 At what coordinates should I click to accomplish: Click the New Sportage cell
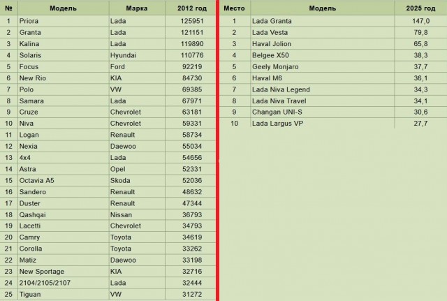point(64,272)
